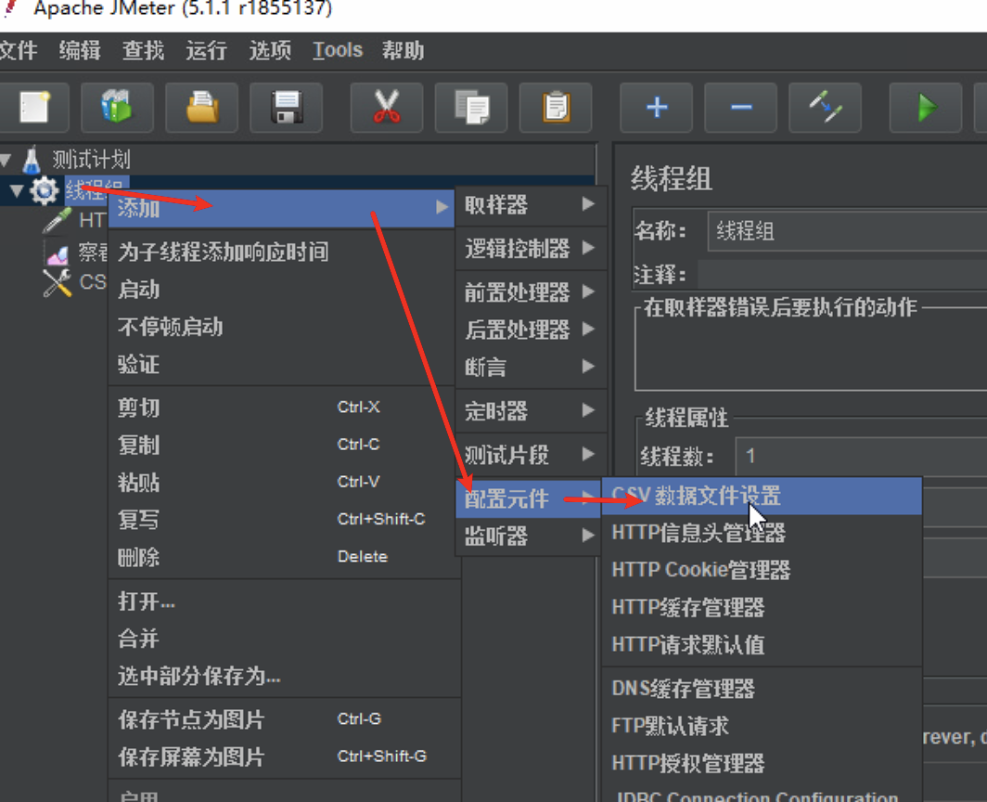Open the 编辑 menu
Screen dimensions: 987x802
pyautogui.click(x=80, y=50)
